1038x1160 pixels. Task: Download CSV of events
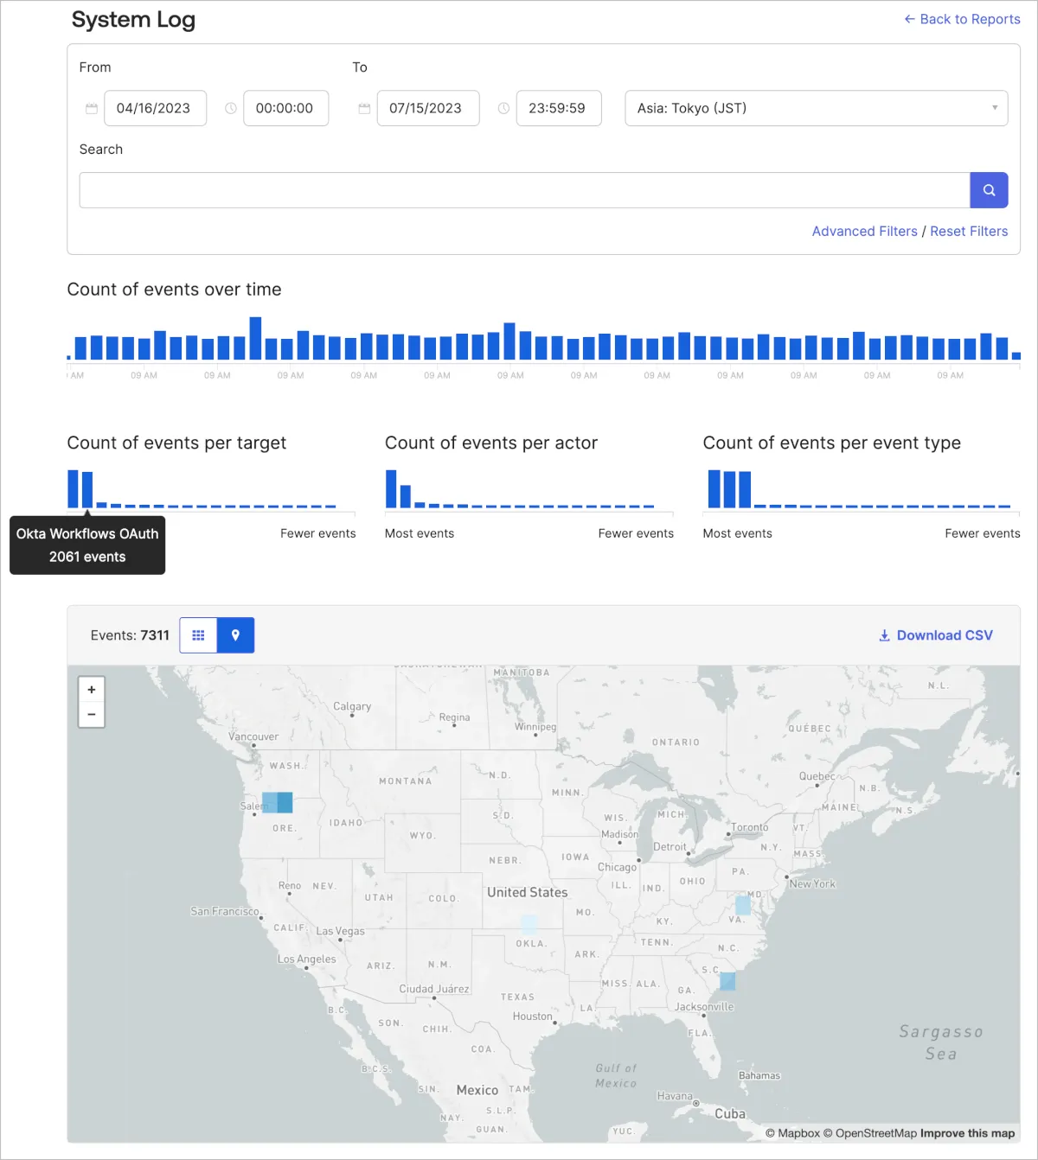point(936,635)
